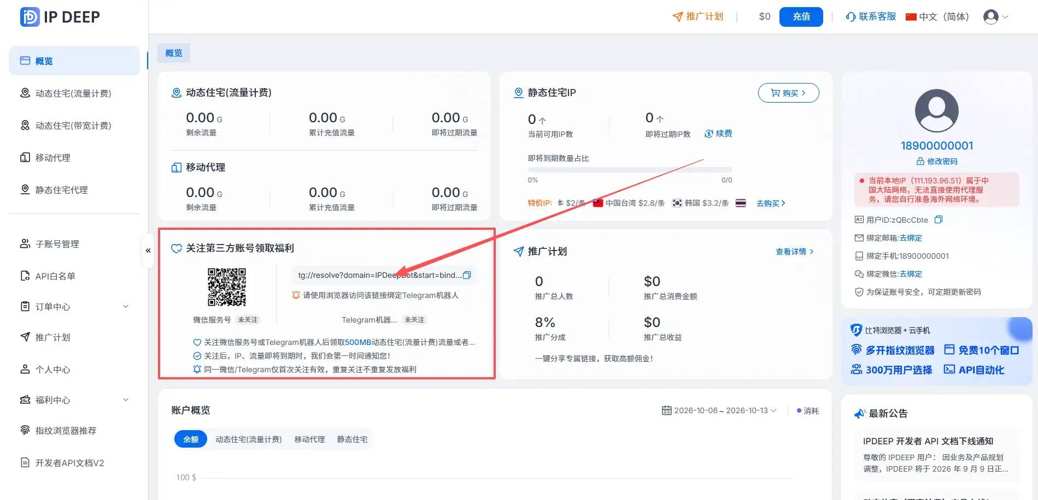Click 推广计划 link in the top bar
This screenshot has height=500, width=1038.
pyautogui.click(x=698, y=16)
